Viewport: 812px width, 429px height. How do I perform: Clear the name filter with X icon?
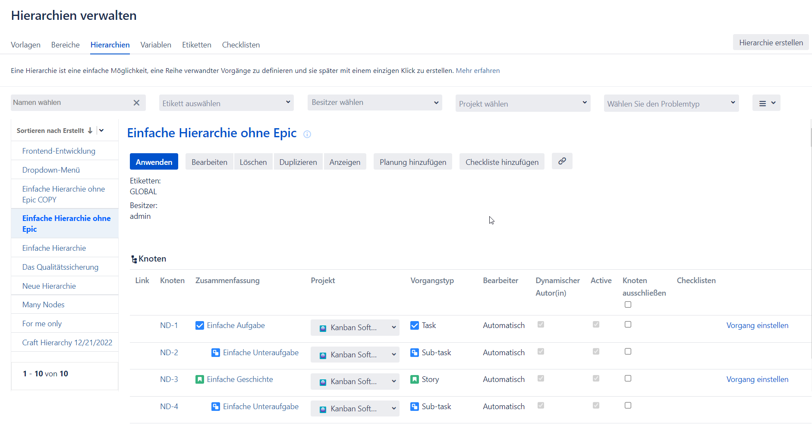click(x=136, y=103)
